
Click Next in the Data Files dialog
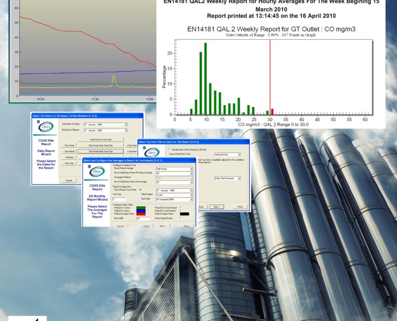click(x=216, y=206)
